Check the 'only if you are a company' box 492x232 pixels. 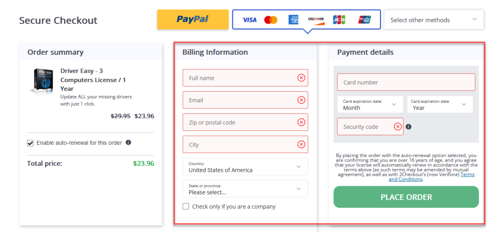tap(186, 206)
